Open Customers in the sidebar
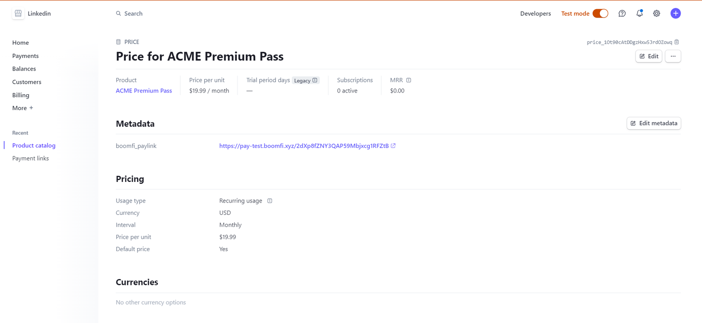 [27, 82]
